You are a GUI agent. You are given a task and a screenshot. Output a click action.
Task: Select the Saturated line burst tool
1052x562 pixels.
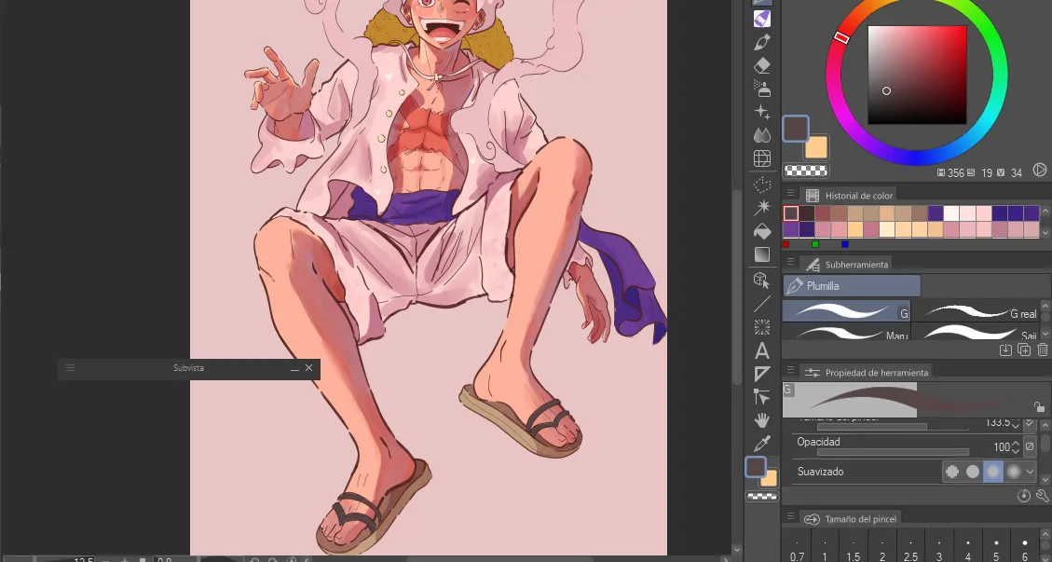coord(761,327)
